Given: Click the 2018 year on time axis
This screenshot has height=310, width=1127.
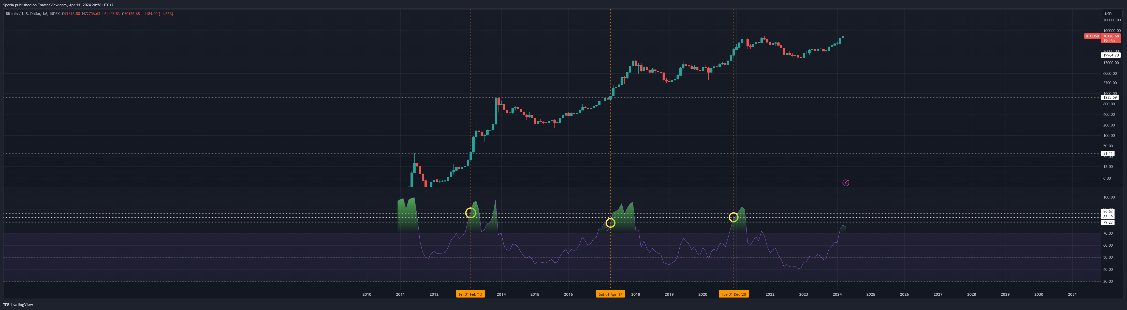Looking at the screenshot, I should 635,294.
